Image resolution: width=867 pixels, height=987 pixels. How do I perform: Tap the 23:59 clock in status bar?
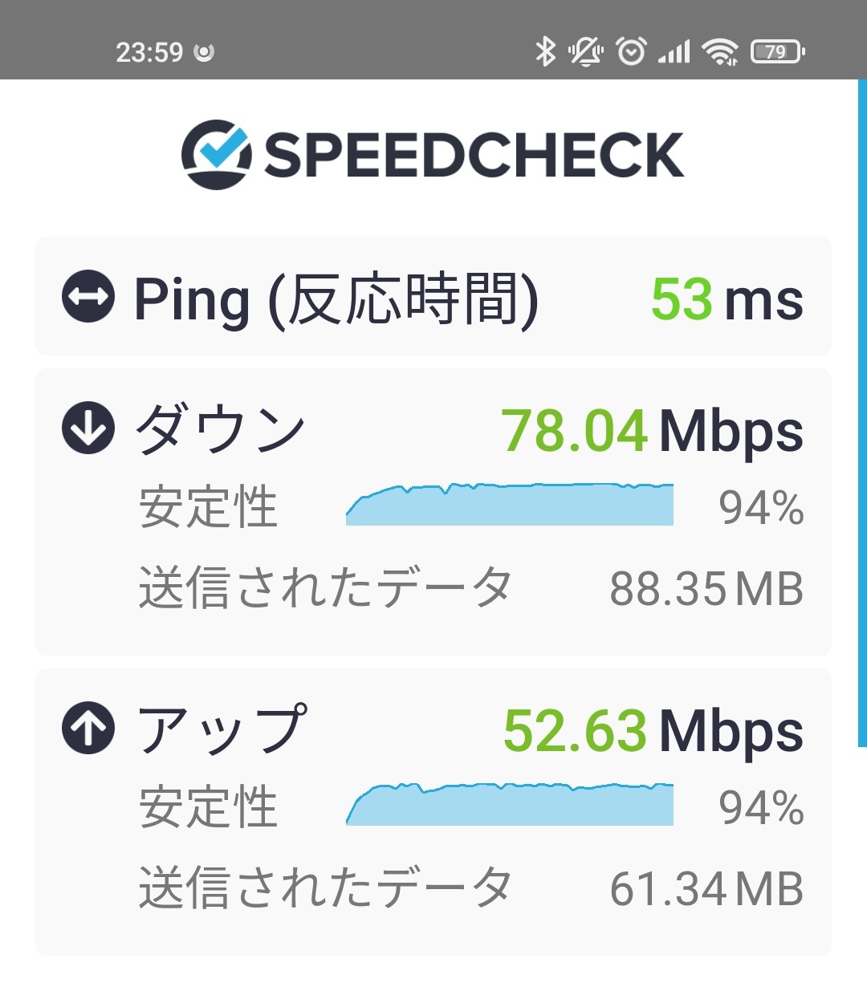pos(149,53)
